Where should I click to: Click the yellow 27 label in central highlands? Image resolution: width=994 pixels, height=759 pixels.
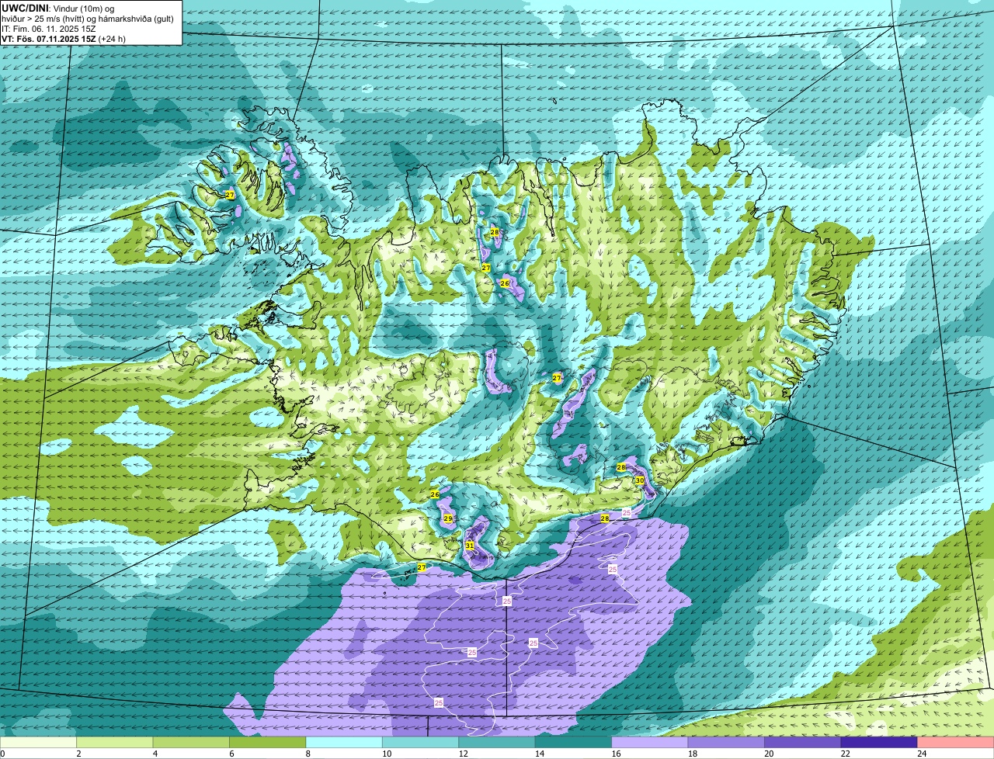coord(557,378)
